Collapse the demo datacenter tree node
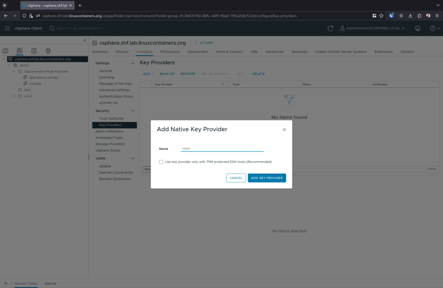 tap(9, 65)
